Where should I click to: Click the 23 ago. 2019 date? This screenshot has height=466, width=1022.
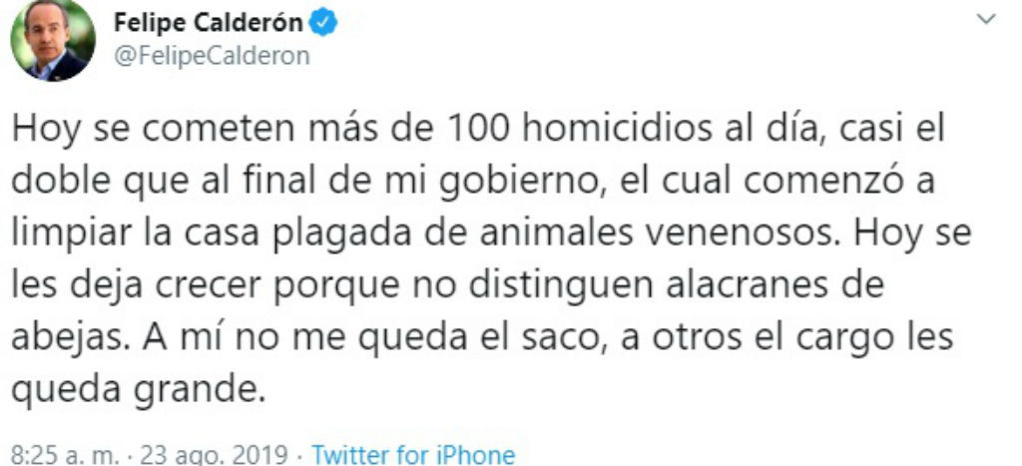pyautogui.click(x=215, y=455)
